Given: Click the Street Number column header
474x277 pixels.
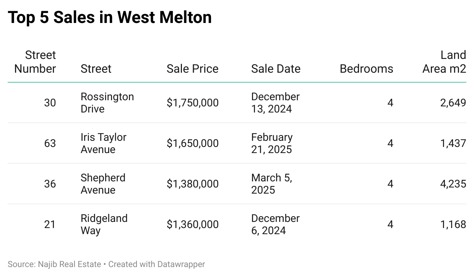Looking at the screenshot, I should coord(35,62).
